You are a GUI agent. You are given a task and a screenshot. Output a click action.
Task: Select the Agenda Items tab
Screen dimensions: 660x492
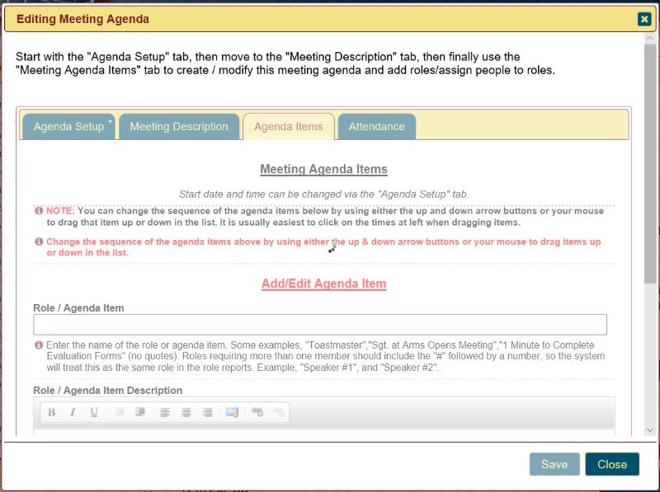[288, 127]
